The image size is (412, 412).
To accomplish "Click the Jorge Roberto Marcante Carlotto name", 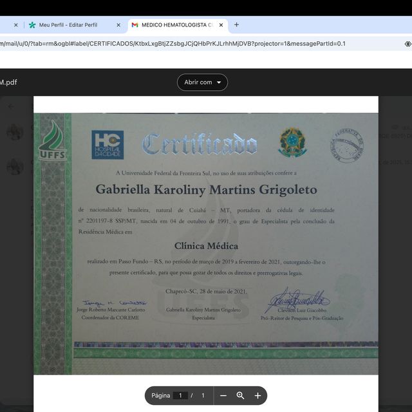I will tap(111, 310).
